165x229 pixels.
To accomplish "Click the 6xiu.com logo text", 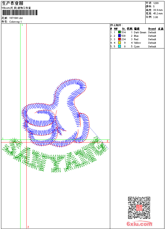I will (x=139, y=224).
